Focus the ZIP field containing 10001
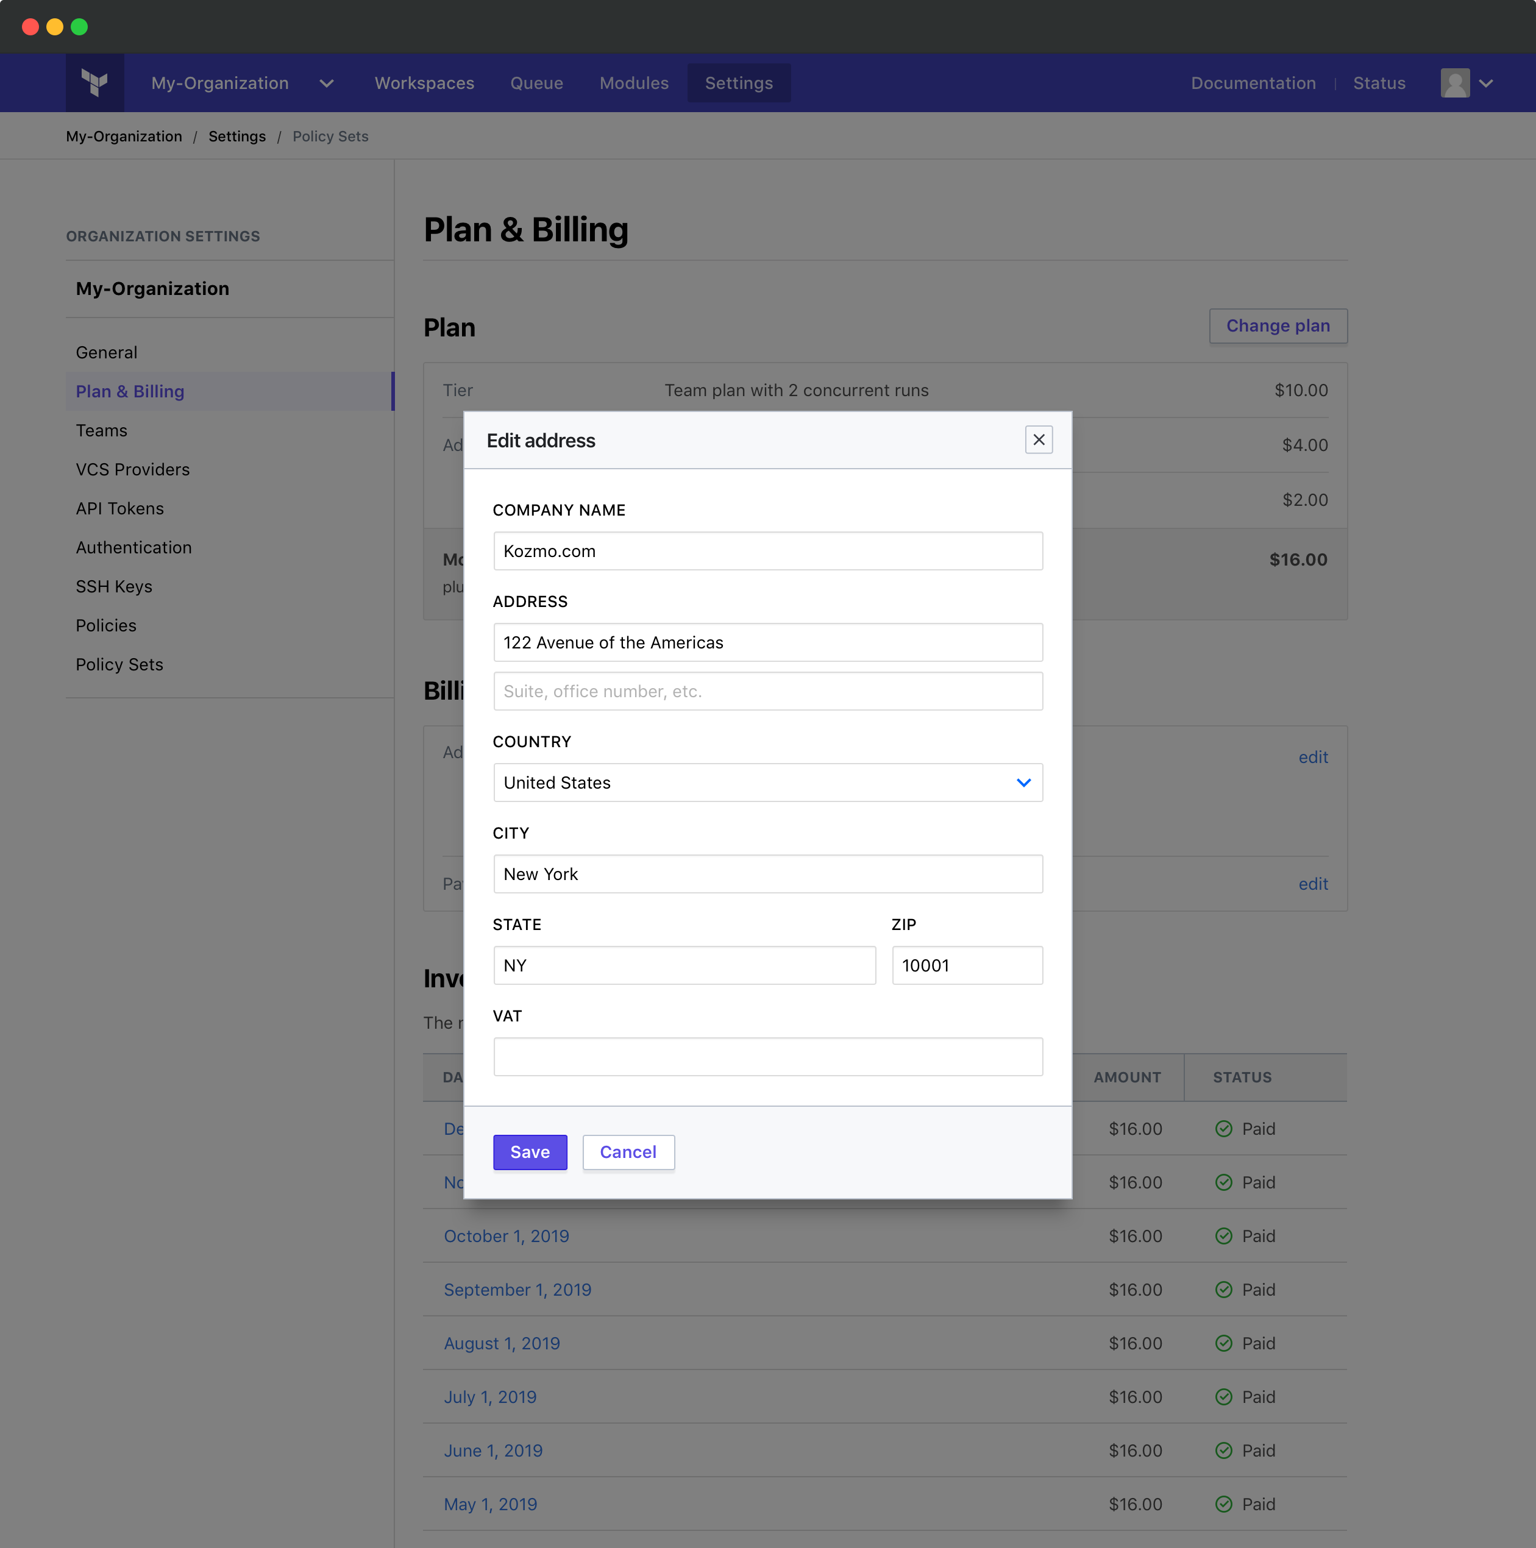 [x=967, y=965]
